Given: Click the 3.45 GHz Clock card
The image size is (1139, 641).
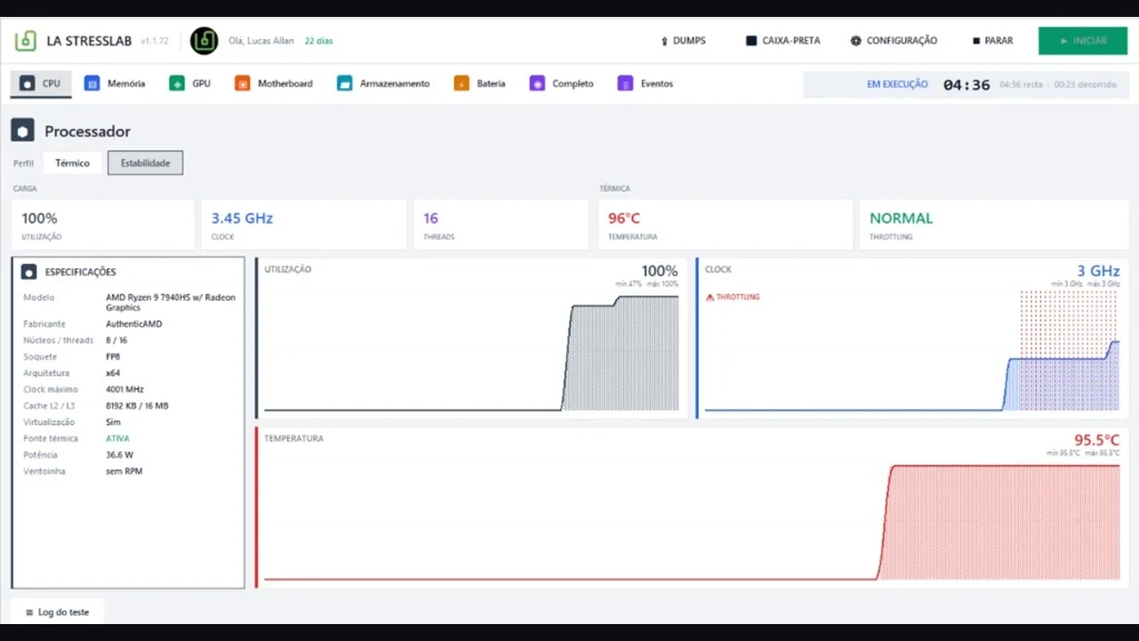Looking at the screenshot, I should pos(304,224).
